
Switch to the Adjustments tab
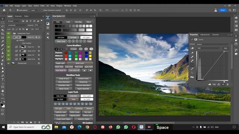205,35
